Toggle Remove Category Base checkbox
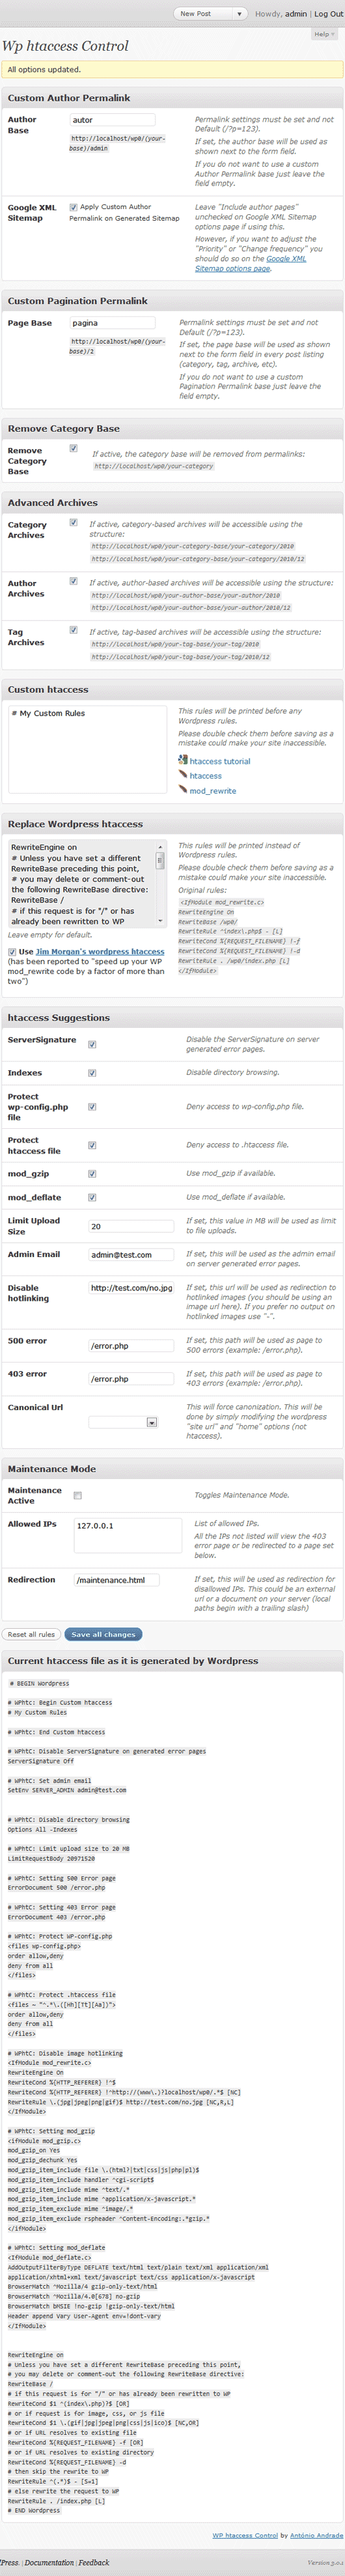Viewport: 345px width, 2576px height. tap(73, 449)
